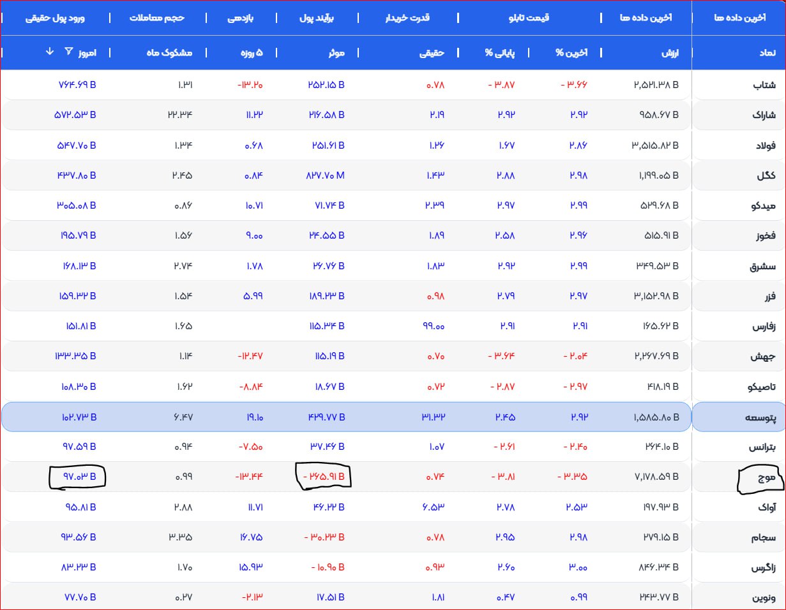The width and height of the screenshot is (786, 610).
Task: Select the highlighted پتوسعه symbol
Action: click(760, 417)
